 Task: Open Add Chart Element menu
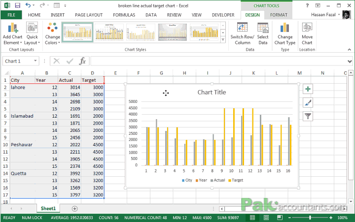(x=13, y=33)
